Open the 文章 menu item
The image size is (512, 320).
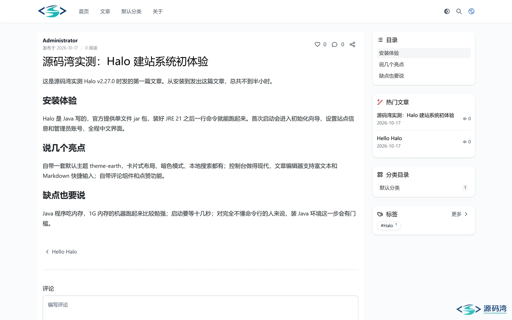[x=105, y=12]
